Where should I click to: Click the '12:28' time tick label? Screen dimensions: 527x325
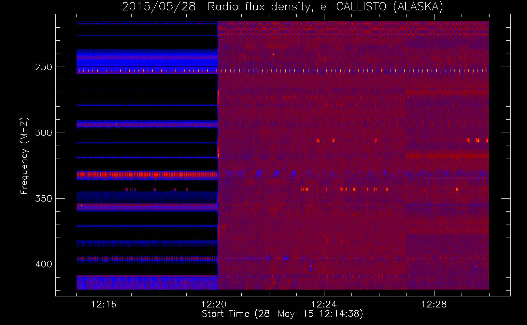434,305
